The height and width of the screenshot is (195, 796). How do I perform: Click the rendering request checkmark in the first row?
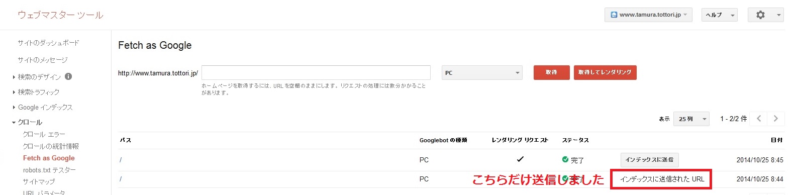tap(520, 159)
